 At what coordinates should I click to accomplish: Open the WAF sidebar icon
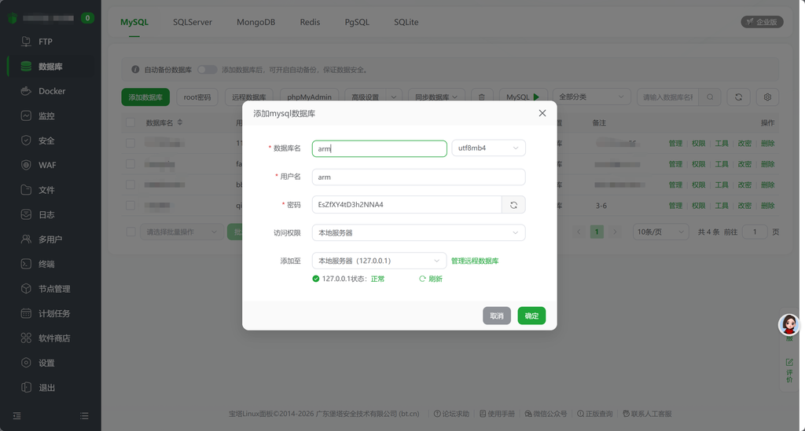[26, 165]
